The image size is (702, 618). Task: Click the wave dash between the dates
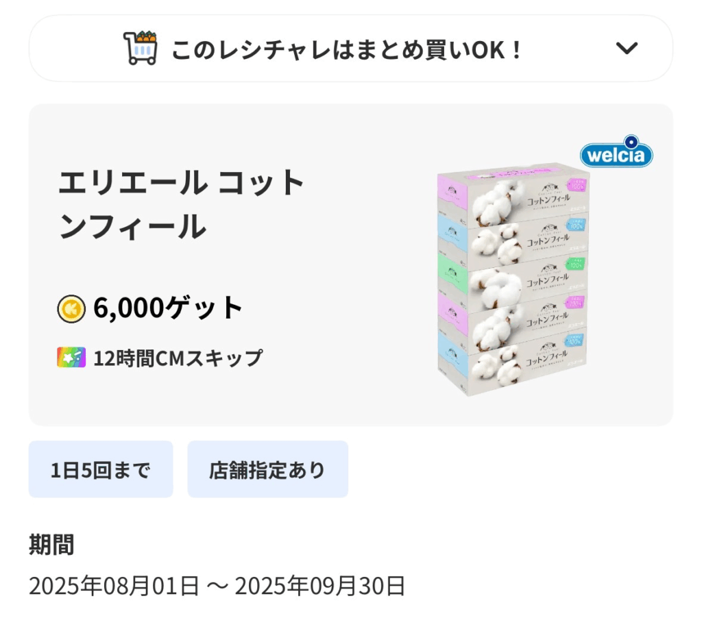217,586
